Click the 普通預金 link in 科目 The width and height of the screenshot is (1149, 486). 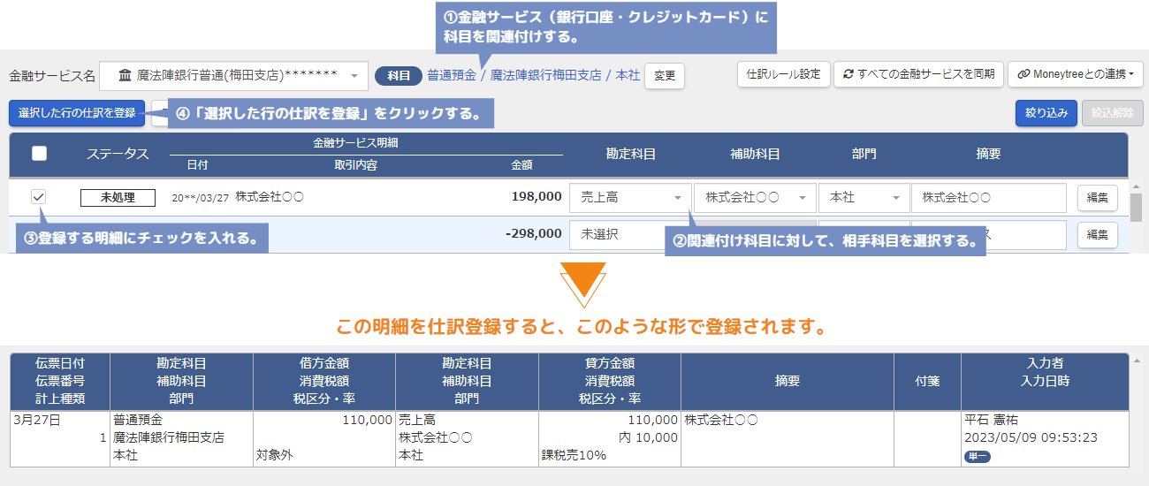tap(452, 76)
